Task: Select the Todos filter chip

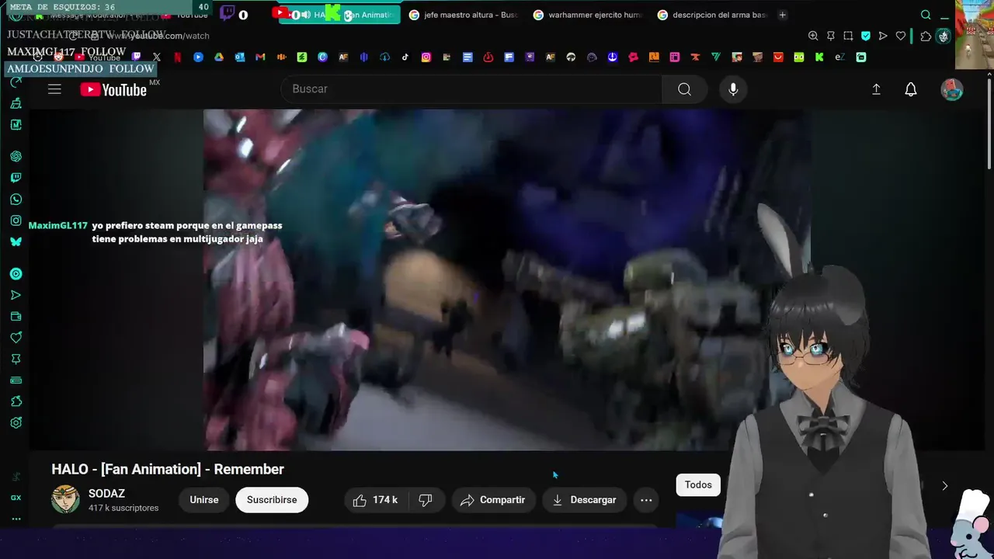Action: [698, 485]
